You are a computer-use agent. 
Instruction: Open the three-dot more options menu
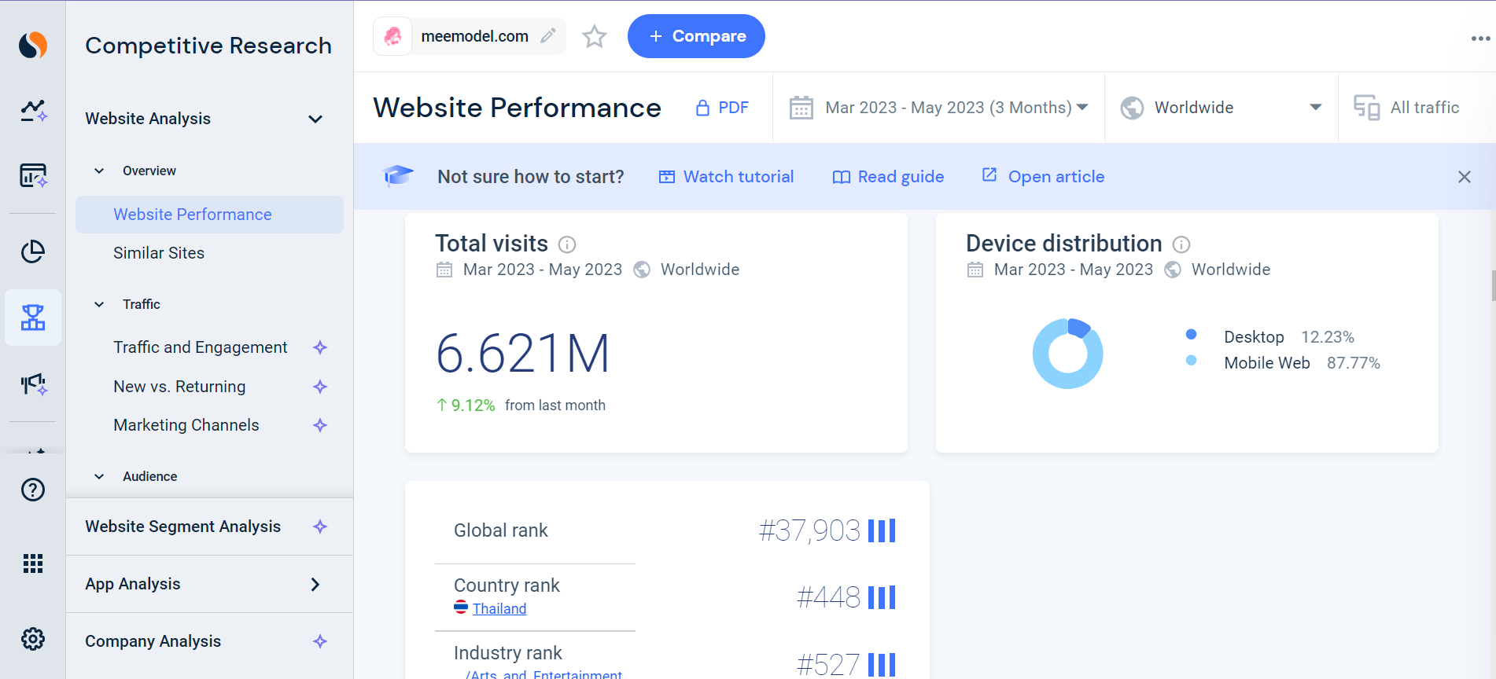point(1480,39)
